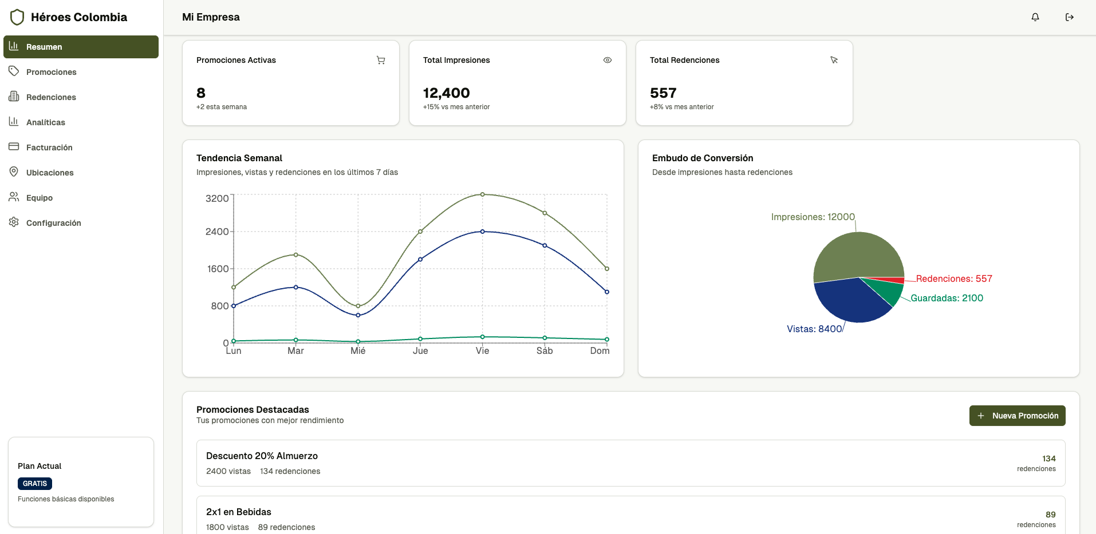The image size is (1096, 534).
Task: Click the Nueva Promoción button
Action: tap(1017, 416)
